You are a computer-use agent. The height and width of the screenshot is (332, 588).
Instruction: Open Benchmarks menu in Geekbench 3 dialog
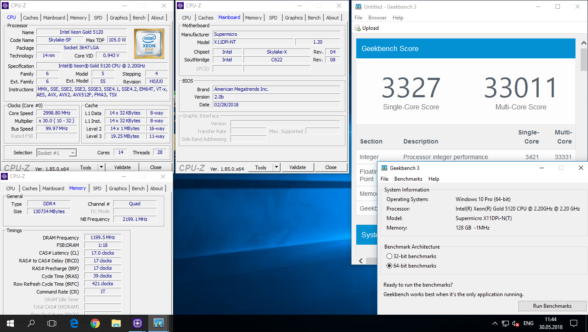pos(408,179)
